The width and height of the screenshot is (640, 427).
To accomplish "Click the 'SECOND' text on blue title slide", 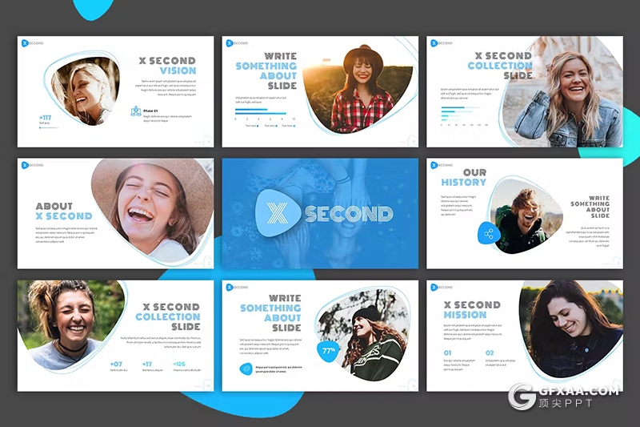I will pos(348,214).
